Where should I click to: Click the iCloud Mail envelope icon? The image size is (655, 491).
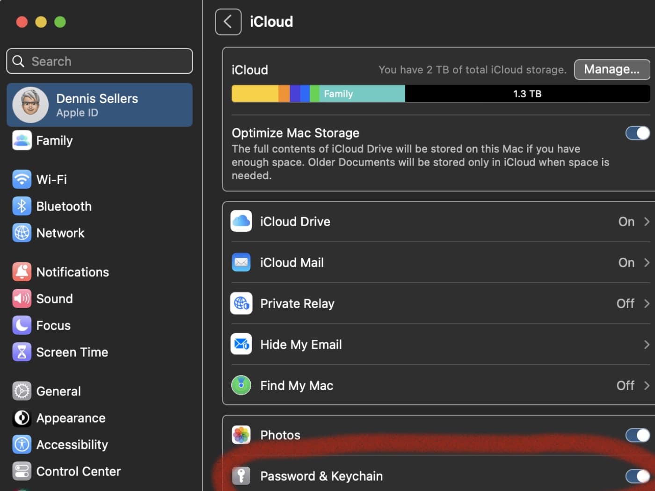pos(241,263)
